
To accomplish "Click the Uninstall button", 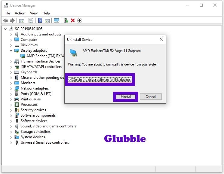I will tap(125, 97).
